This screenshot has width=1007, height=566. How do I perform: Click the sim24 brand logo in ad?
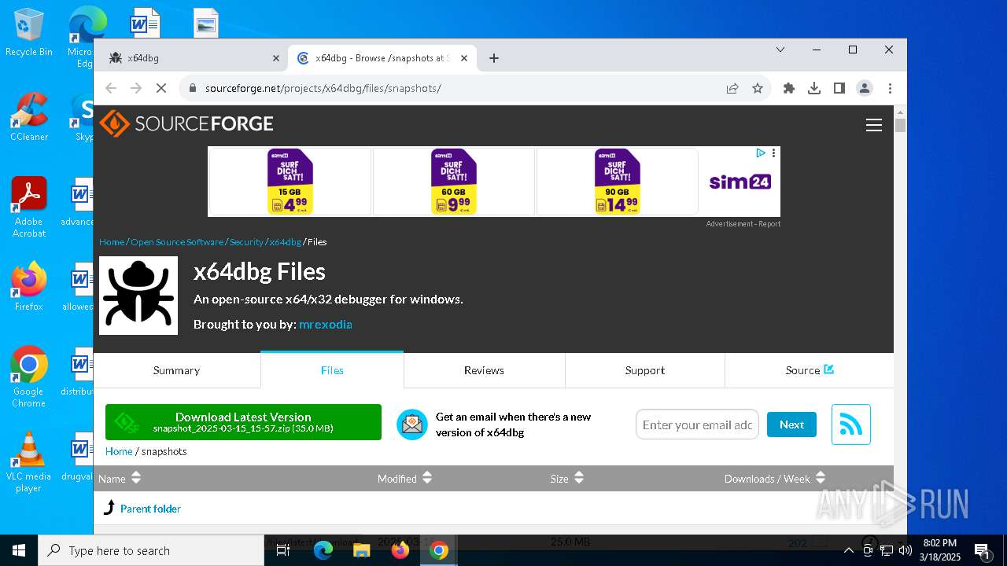[x=740, y=182]
